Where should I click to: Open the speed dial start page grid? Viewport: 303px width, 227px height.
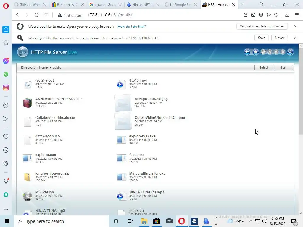click(x=46, y=15)
